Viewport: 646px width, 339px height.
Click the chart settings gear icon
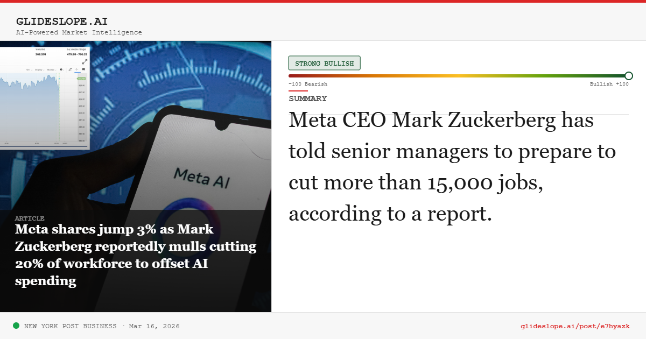(61, 69)
